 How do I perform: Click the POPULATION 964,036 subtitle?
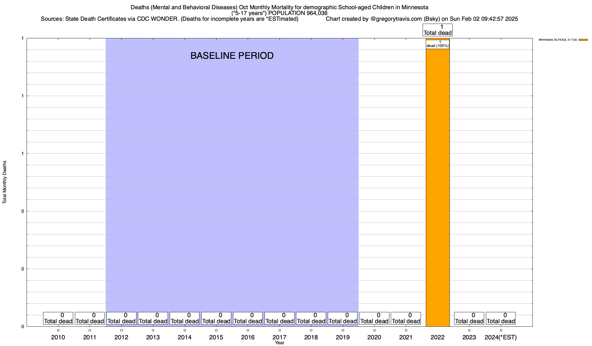pos(298,13)
